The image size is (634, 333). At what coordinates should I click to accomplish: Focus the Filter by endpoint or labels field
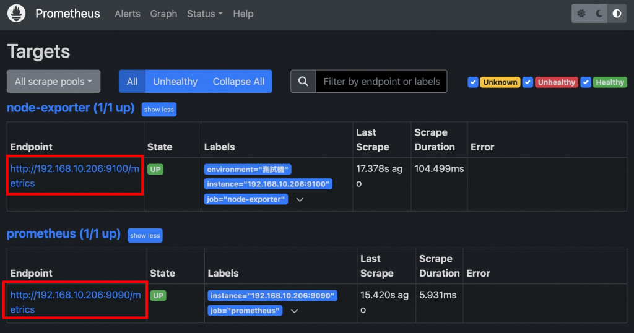pyautogui.click(x=381, y=81)
